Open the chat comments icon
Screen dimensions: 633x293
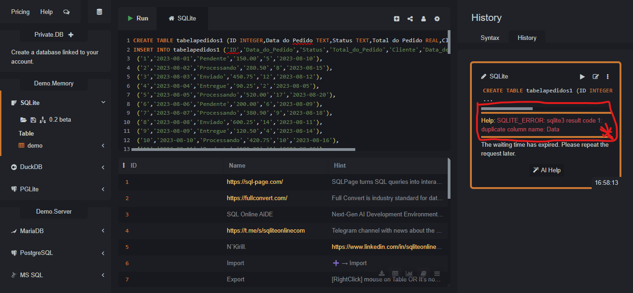click(66, 12)
